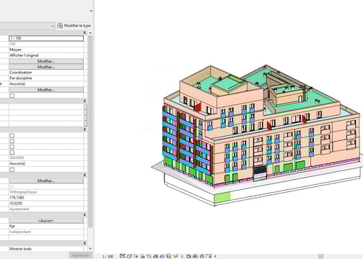Click the Unlocked 3D View lock icon
Screen dimensions: 363x259
(x=169, y=256)
